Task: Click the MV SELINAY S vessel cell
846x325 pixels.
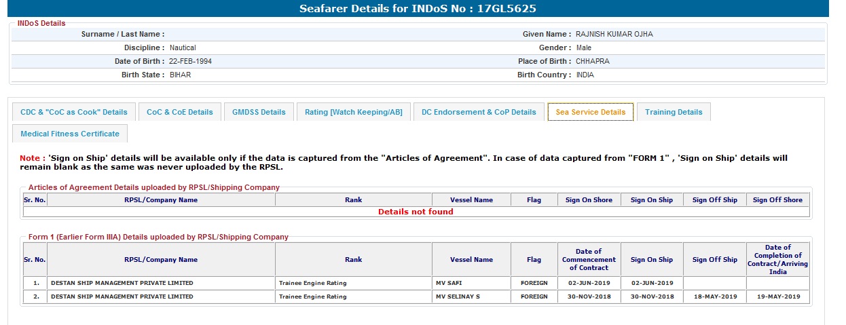Action: (458, 297)
